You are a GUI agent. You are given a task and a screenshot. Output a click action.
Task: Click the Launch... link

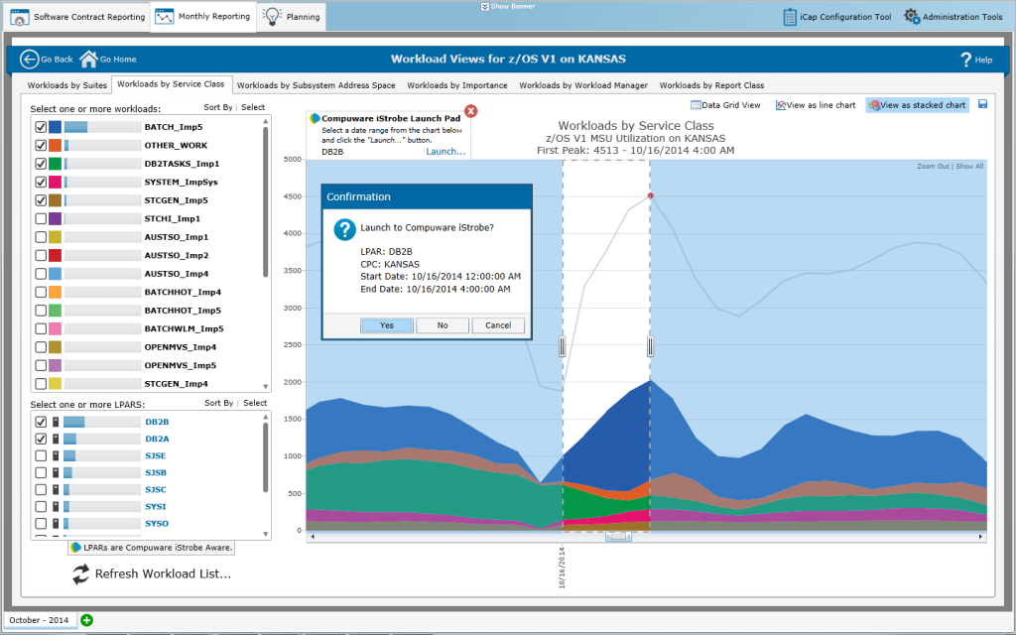445,152
